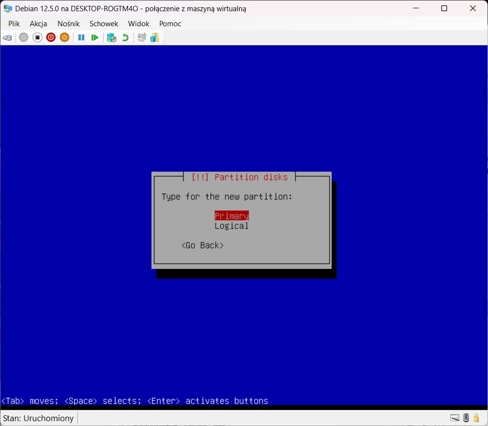Viewport: 488px width, 426px height.
Task: Activate the <Go Back> button
Action: pos(202,246)
